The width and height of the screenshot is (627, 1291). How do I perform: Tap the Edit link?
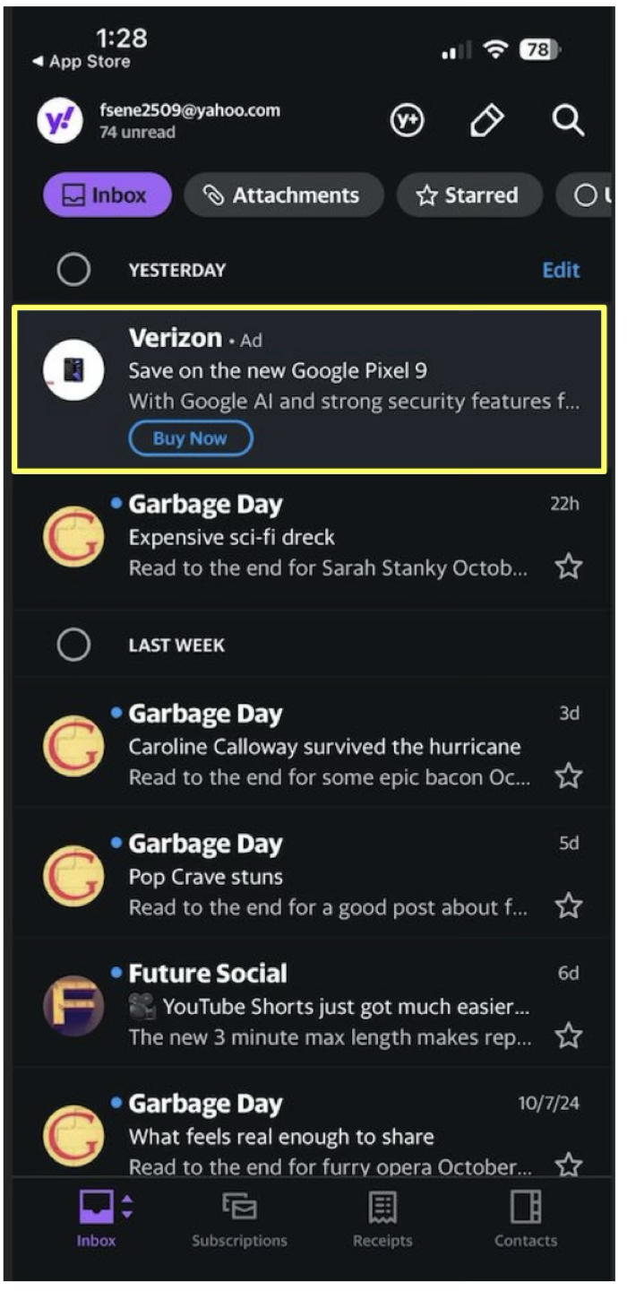point(561,270)
